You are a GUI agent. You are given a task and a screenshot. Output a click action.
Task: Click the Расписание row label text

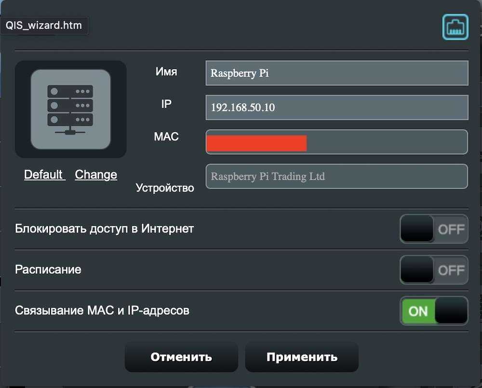(x=48, y=269)
